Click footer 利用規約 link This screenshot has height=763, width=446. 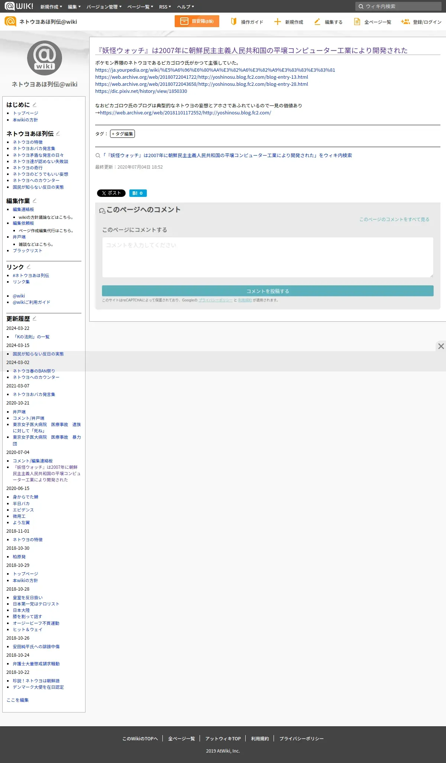pos(260,738)
